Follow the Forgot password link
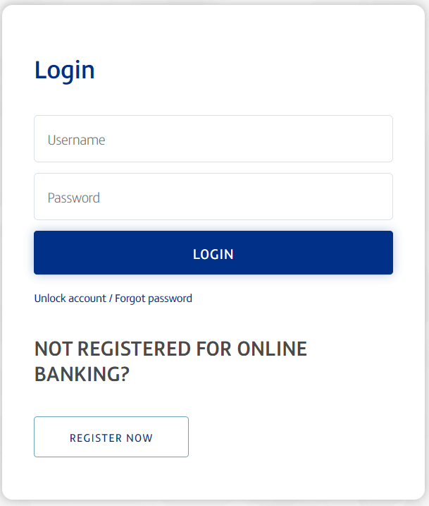Viewport: 429px width, 506px height. coord(154,299)
